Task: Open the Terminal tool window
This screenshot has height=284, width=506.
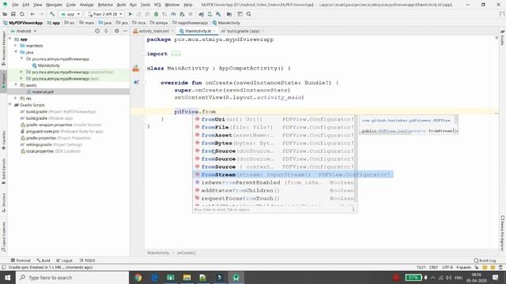Action: (x=21, y=260)
